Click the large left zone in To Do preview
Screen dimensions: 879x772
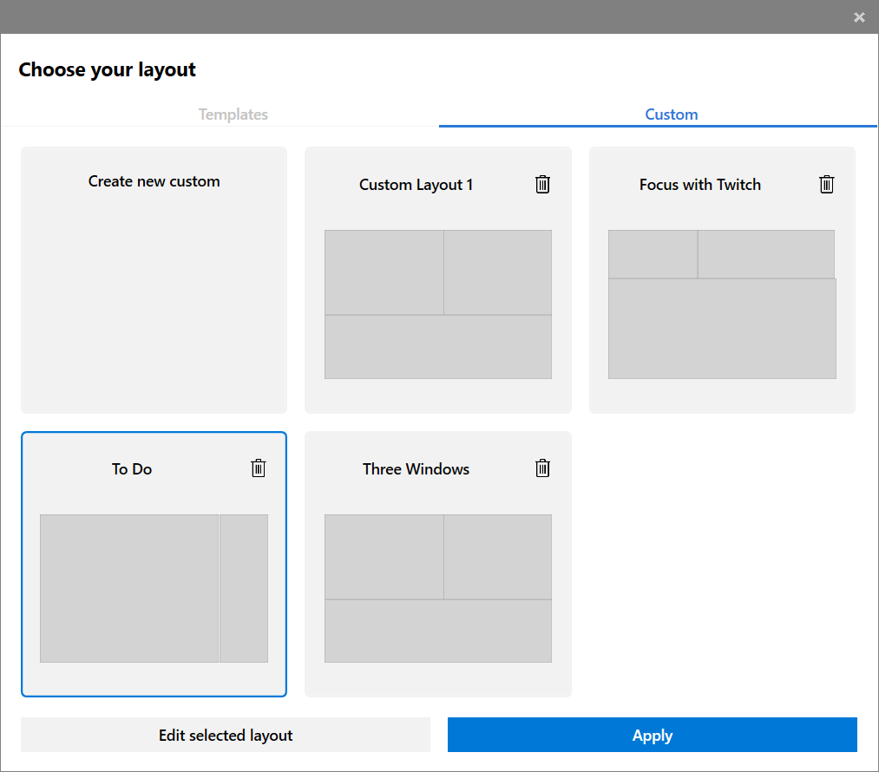click(129, 588)
